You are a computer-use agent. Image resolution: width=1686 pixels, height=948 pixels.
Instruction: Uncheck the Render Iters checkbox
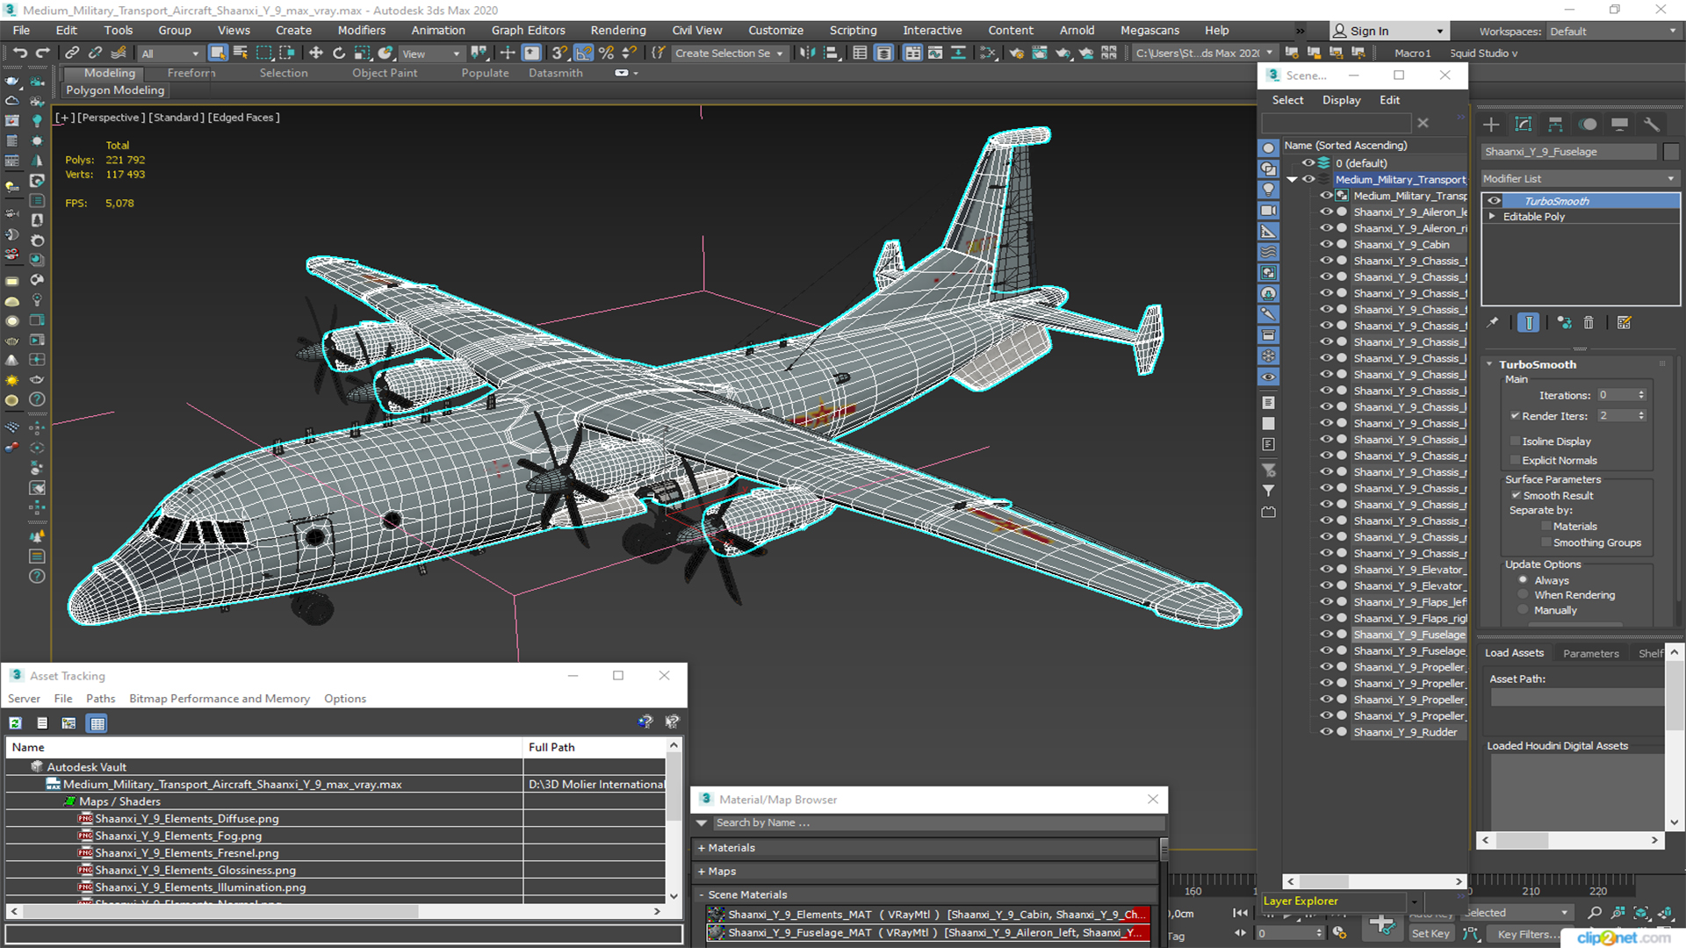[x=1515, y=416]
